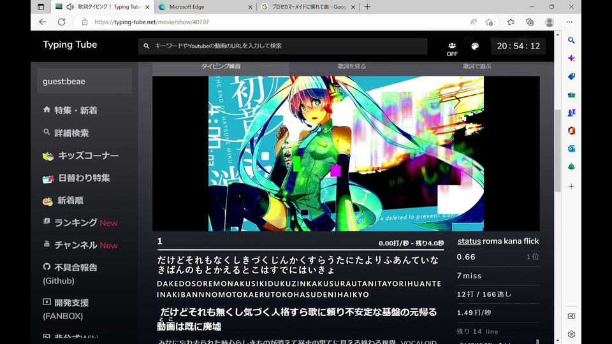View site info via the lock icon

(x=85, y=22)
